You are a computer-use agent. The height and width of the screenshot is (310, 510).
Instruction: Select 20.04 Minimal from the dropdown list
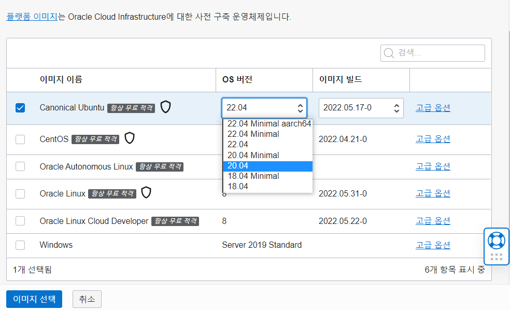point(267,155)
